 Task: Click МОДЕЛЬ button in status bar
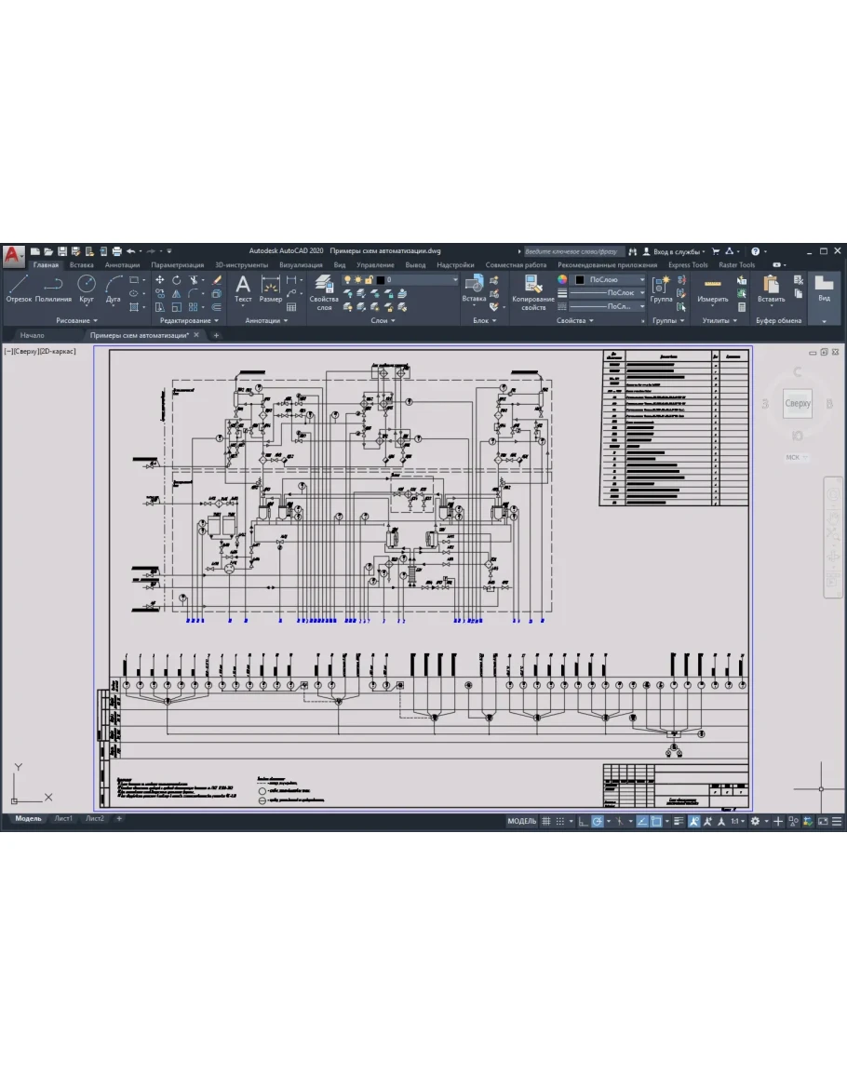point(521,822)
